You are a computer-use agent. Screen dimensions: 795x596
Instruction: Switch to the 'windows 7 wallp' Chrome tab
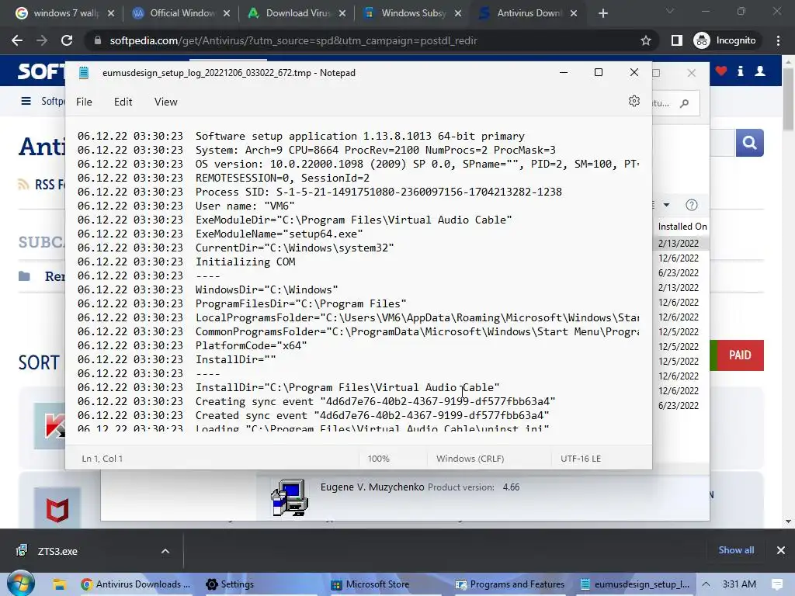(x=65, y=13)
